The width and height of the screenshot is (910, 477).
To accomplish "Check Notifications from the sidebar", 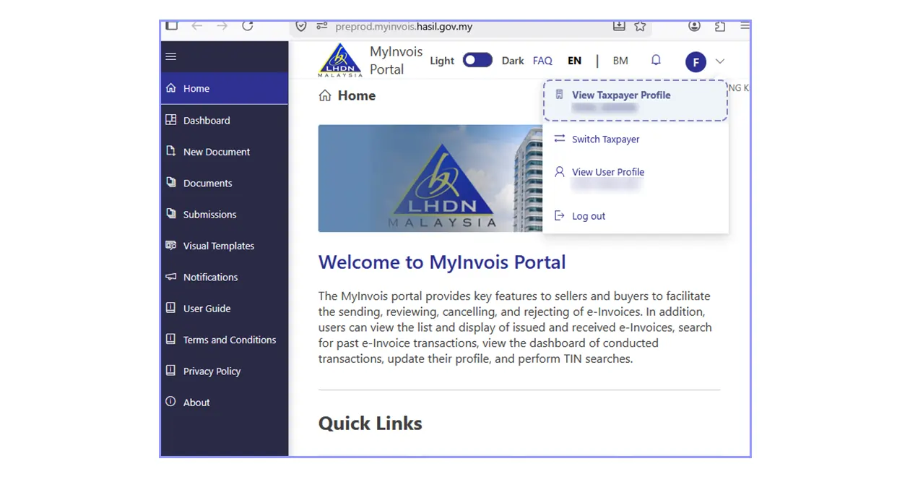I will tap(209, 277).
